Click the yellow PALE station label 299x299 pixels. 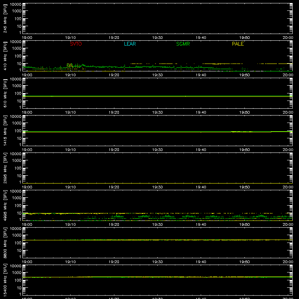pos(238,44)
